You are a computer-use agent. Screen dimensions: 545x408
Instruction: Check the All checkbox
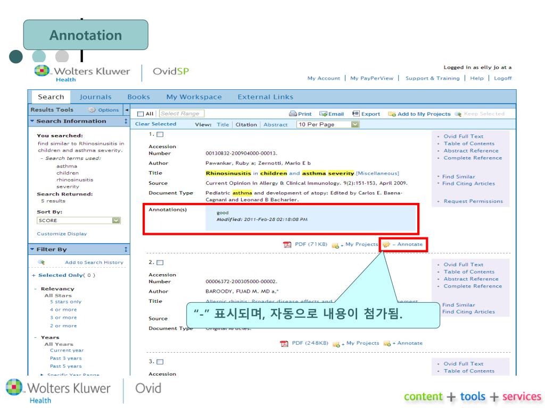141,114
